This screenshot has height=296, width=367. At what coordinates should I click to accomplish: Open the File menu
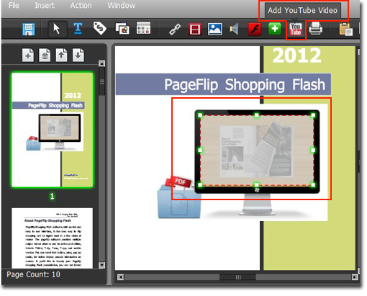(x=14, y=5)
